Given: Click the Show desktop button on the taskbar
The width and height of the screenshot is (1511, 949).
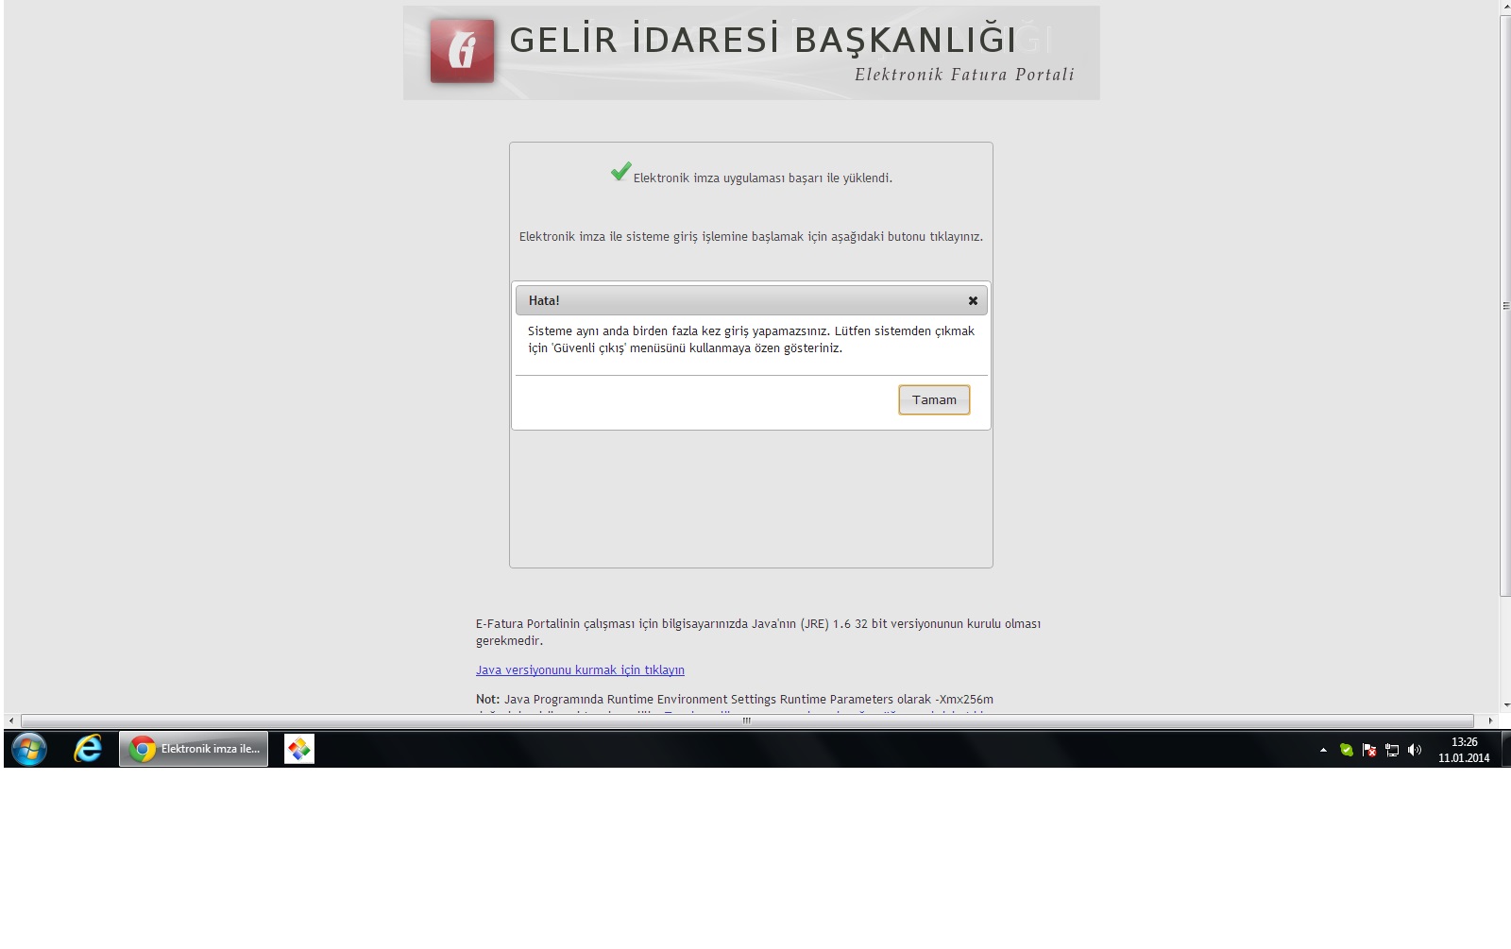Looking at the screenshot, I should click(1507, 750).
